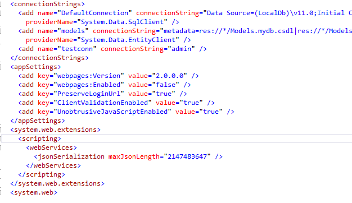Click the opening system.web tag
Screen dimensions: 352x203
click(x=34, y=192)
